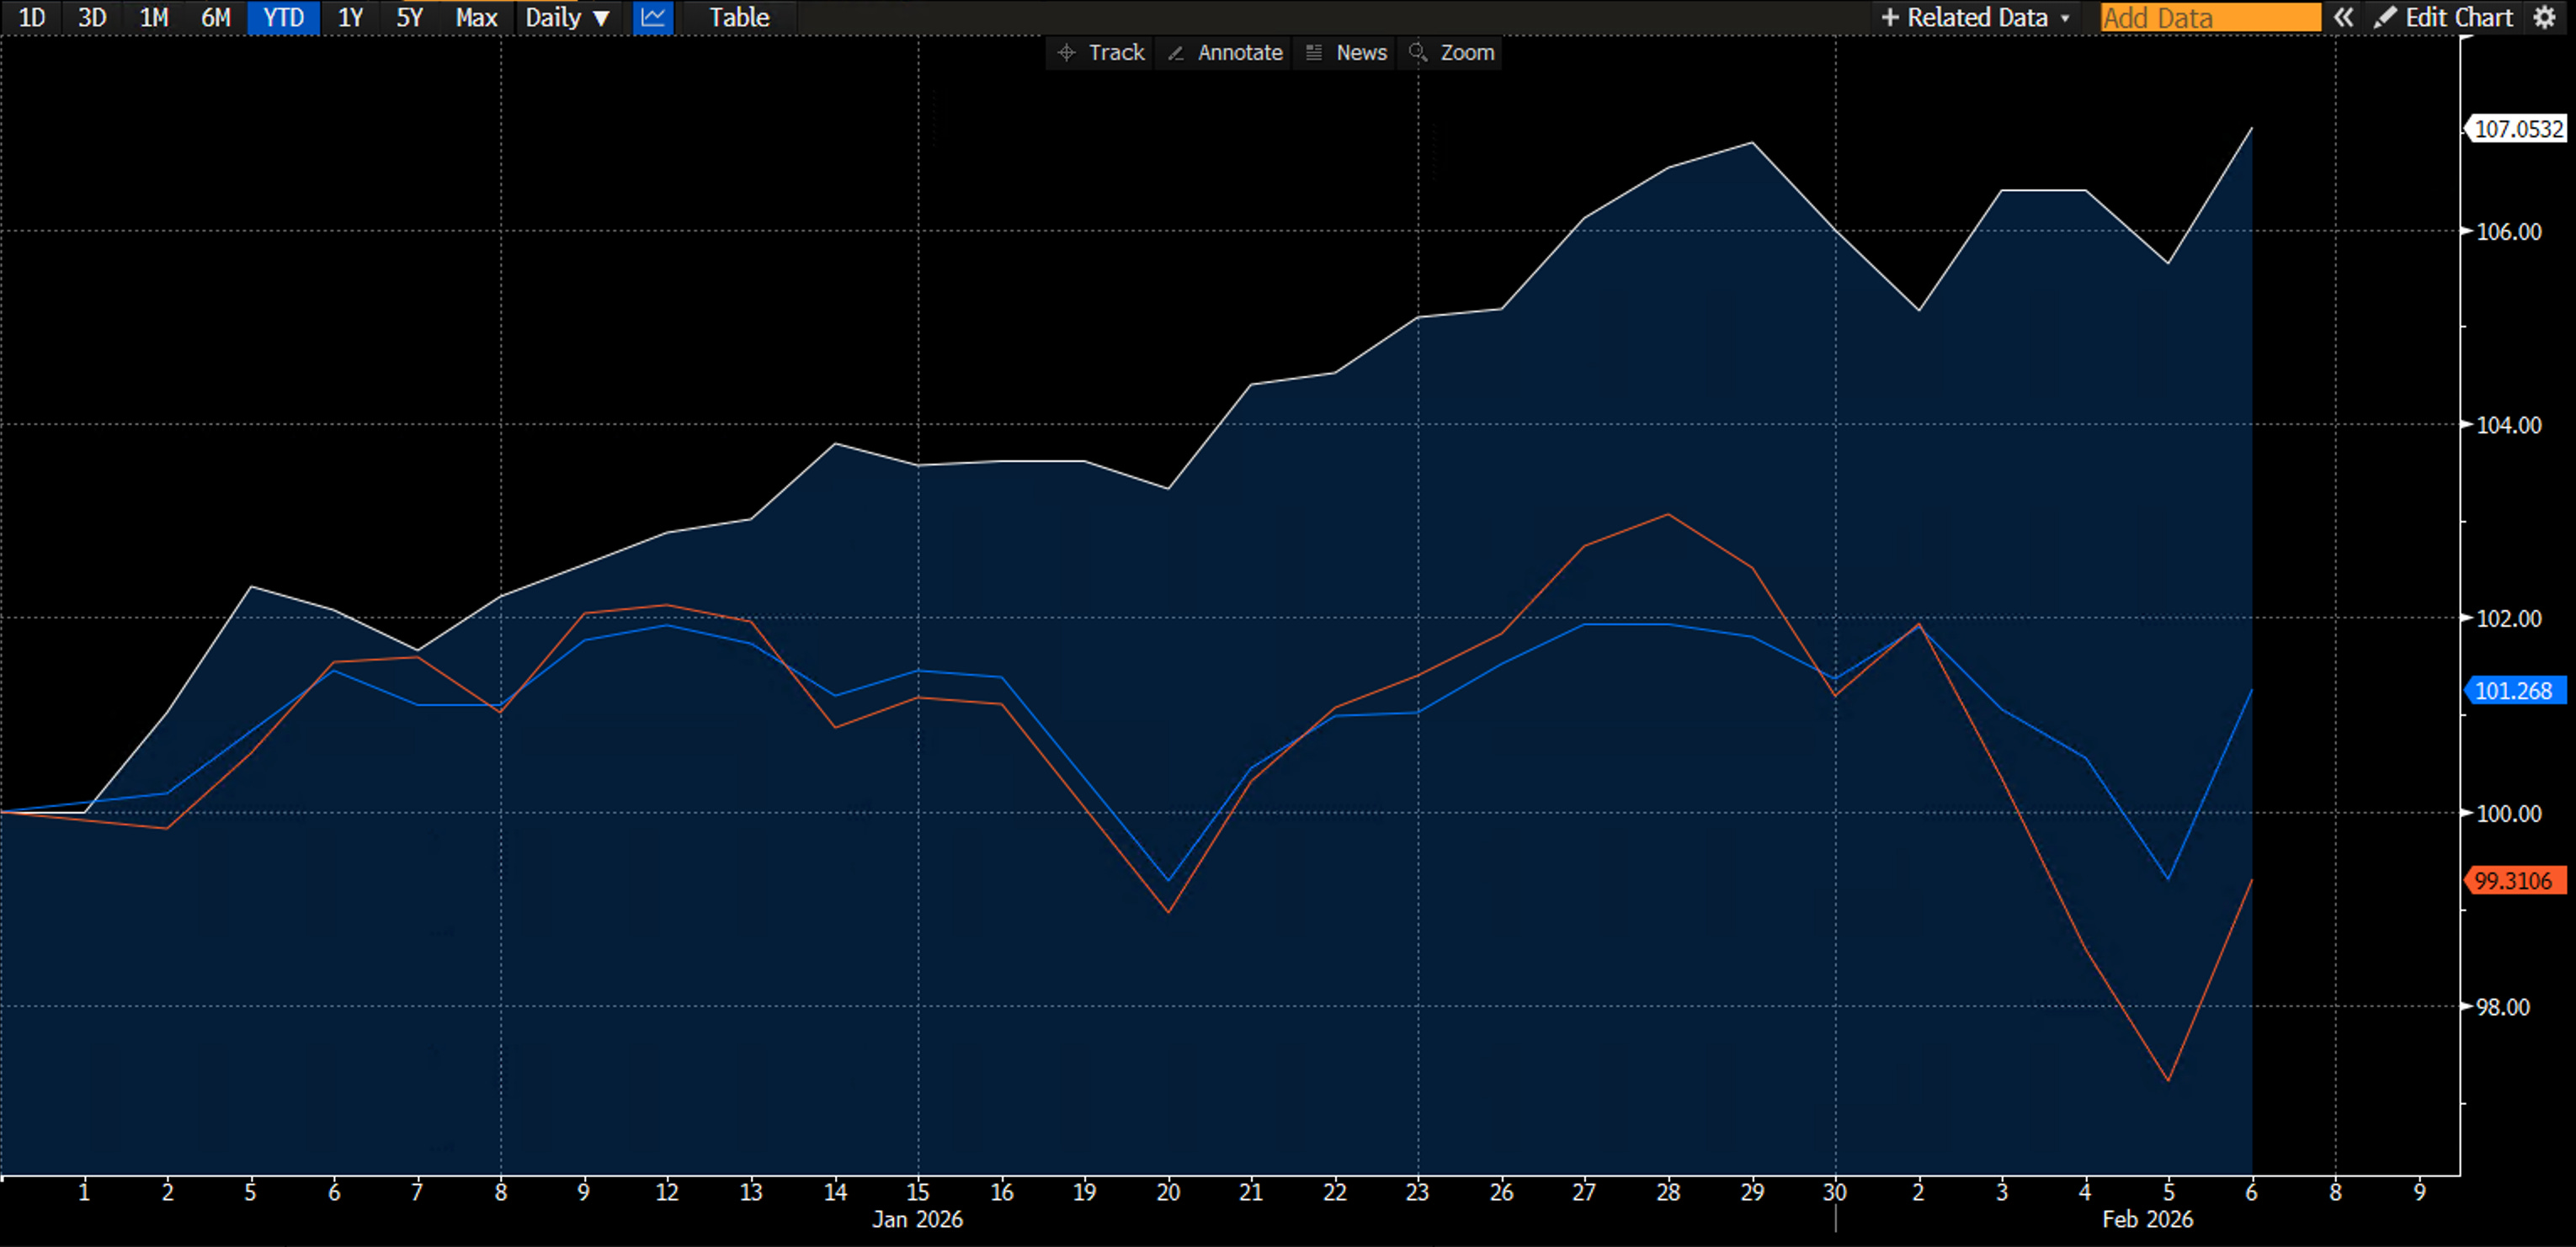Show News overlay on chart

pos(1346,53)
